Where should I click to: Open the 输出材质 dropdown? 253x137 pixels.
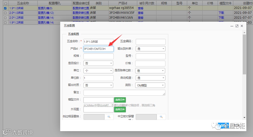click(x=98, y=85)
